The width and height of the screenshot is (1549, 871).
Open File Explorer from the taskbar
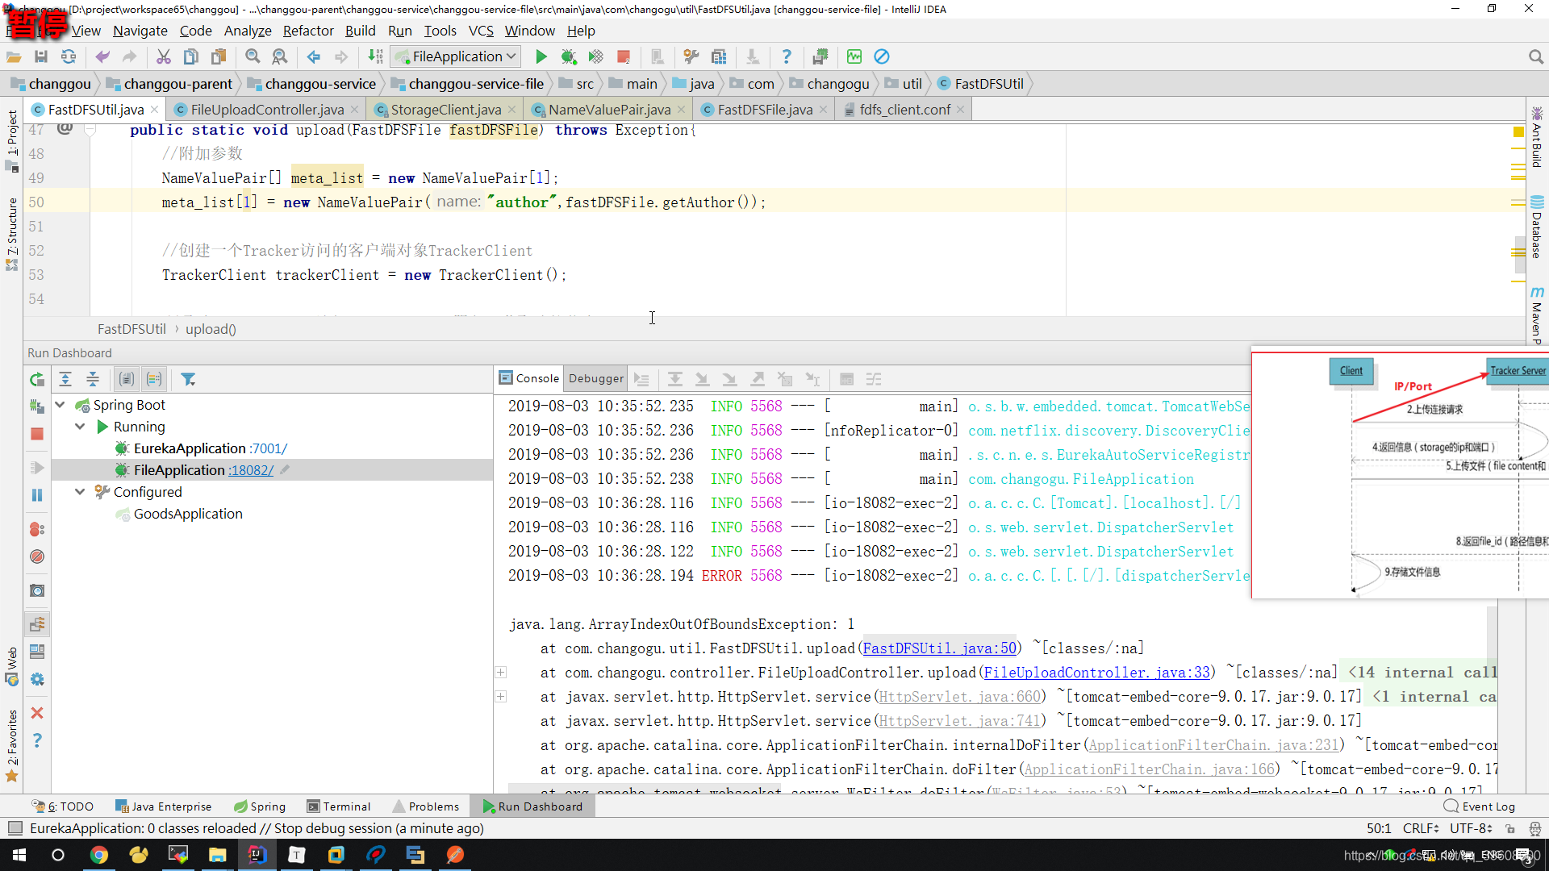218,855
